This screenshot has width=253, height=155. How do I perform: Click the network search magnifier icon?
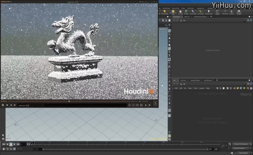[248, 88]
